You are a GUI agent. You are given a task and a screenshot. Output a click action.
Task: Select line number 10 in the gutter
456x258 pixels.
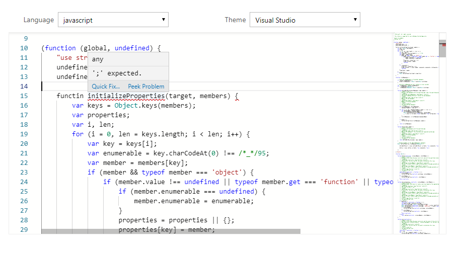[x=24, y=48]
